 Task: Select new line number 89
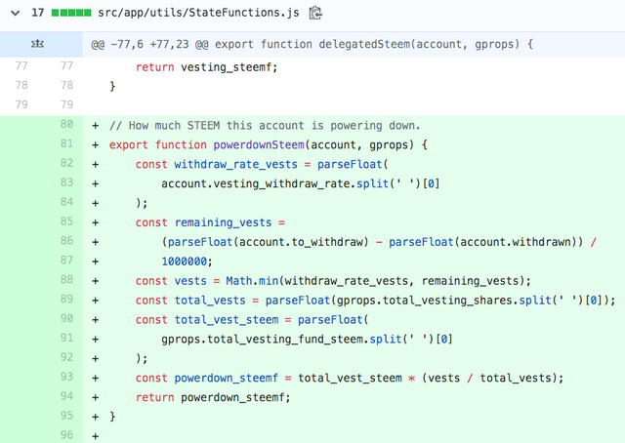(x=67, y=299)
